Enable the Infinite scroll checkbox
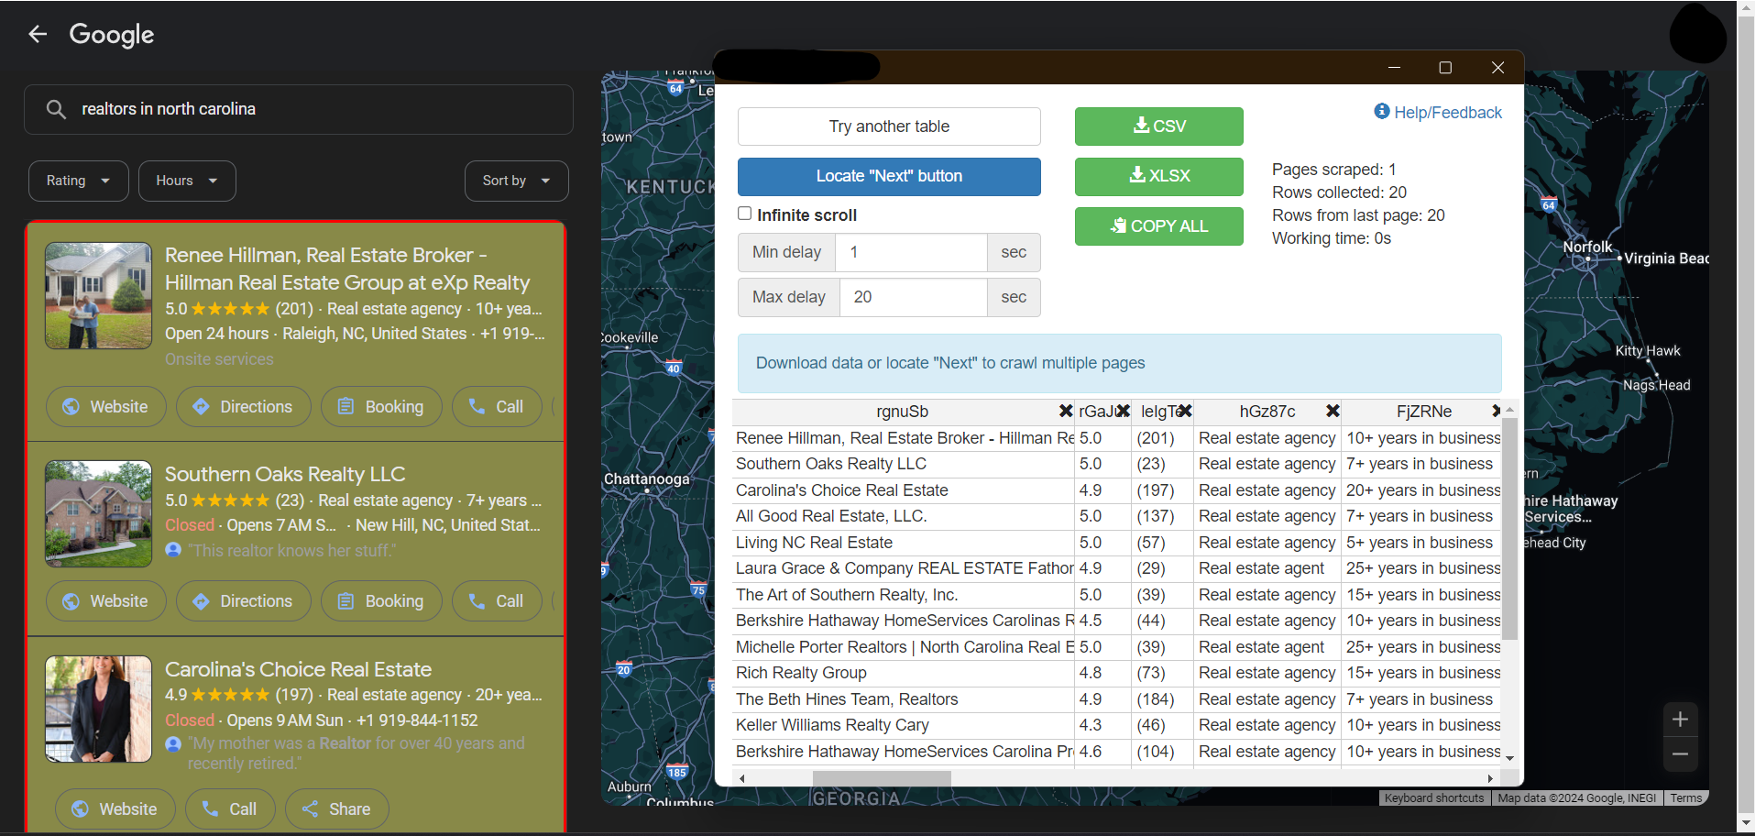The width and height of the screenshot is (1755, 836). pos(745,214)
